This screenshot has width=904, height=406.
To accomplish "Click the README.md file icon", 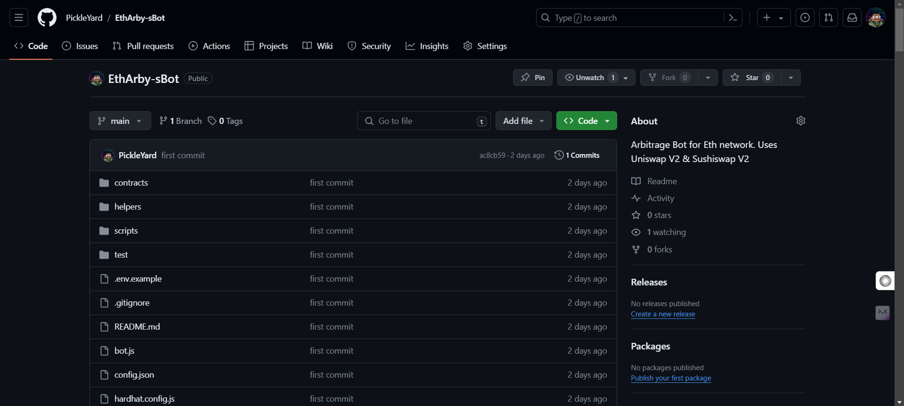I will tap(104, 327).
